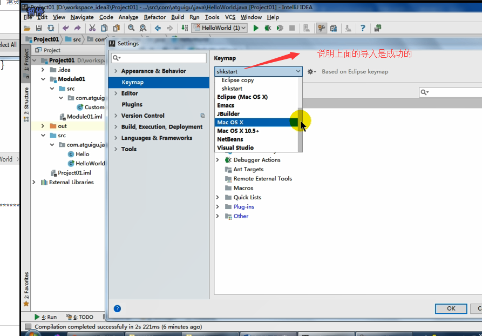This screenshot has width=482, height=336.
Task: Click the shkstart keymap combo box
Action: [258, 71]
